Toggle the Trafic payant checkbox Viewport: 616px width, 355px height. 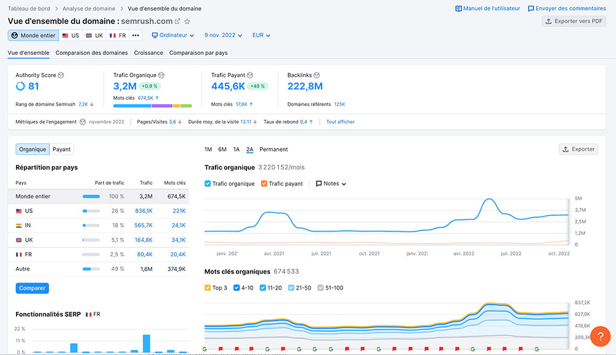[x=264, y=184]
